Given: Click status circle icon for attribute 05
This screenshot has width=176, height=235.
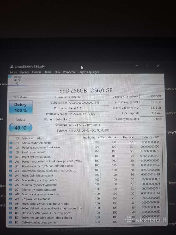Looking at the screenshot, I should click(x=11, y=148).
